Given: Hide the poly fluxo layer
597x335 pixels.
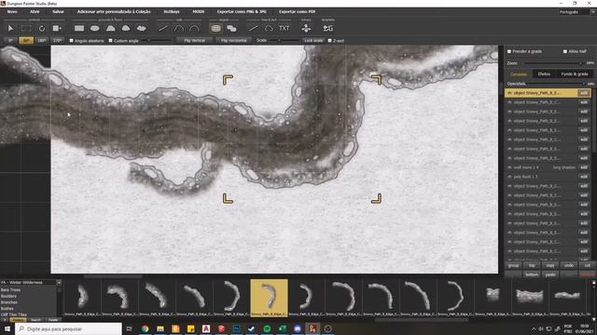Looking at the screenshot, I should point(509,177).
